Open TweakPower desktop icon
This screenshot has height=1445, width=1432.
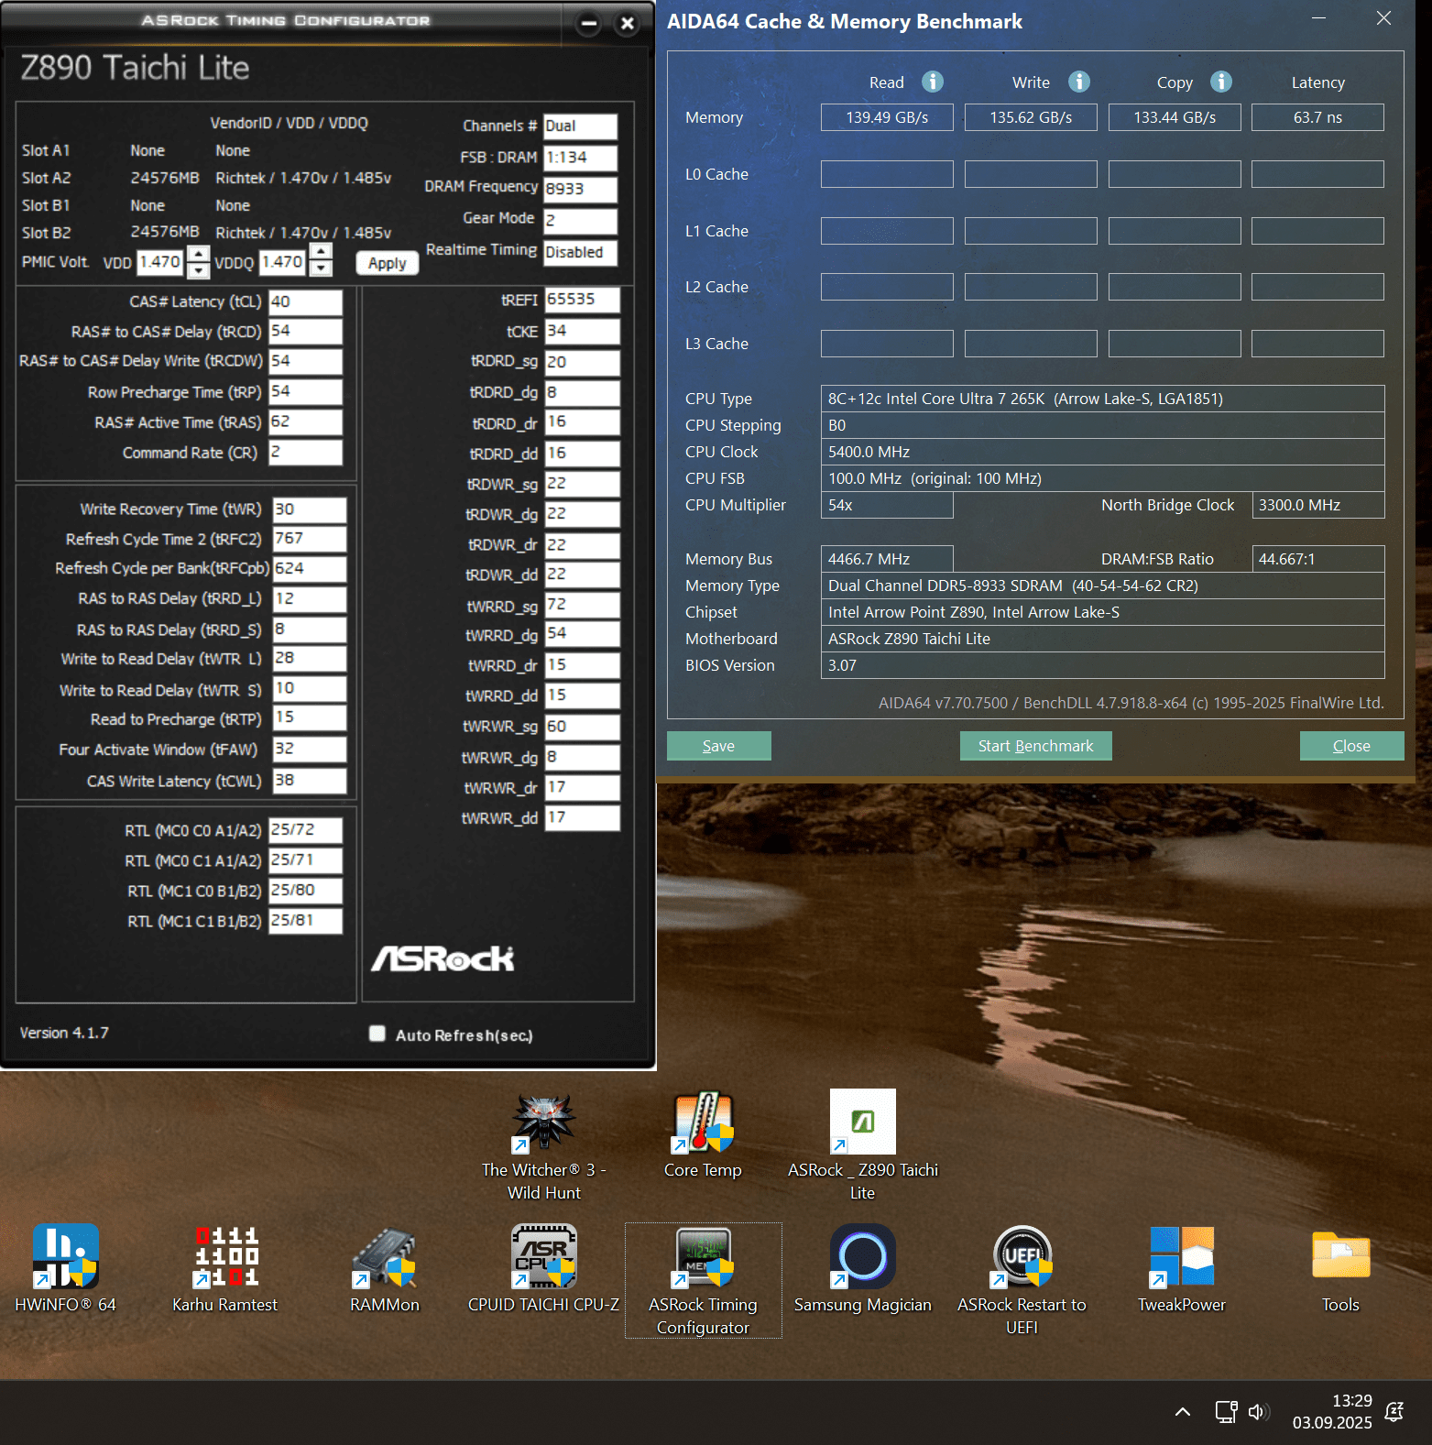(1182, 1268)
